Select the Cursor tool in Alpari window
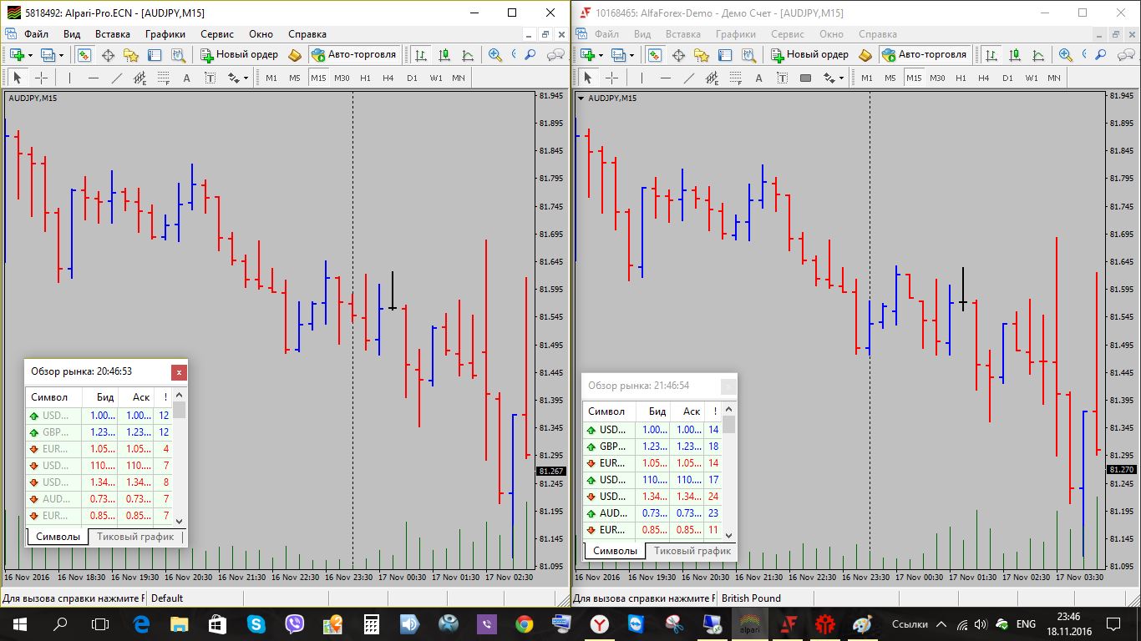The width and height of the screenshot is (1141, 641). pyautogui.click(x=17, y=78)
